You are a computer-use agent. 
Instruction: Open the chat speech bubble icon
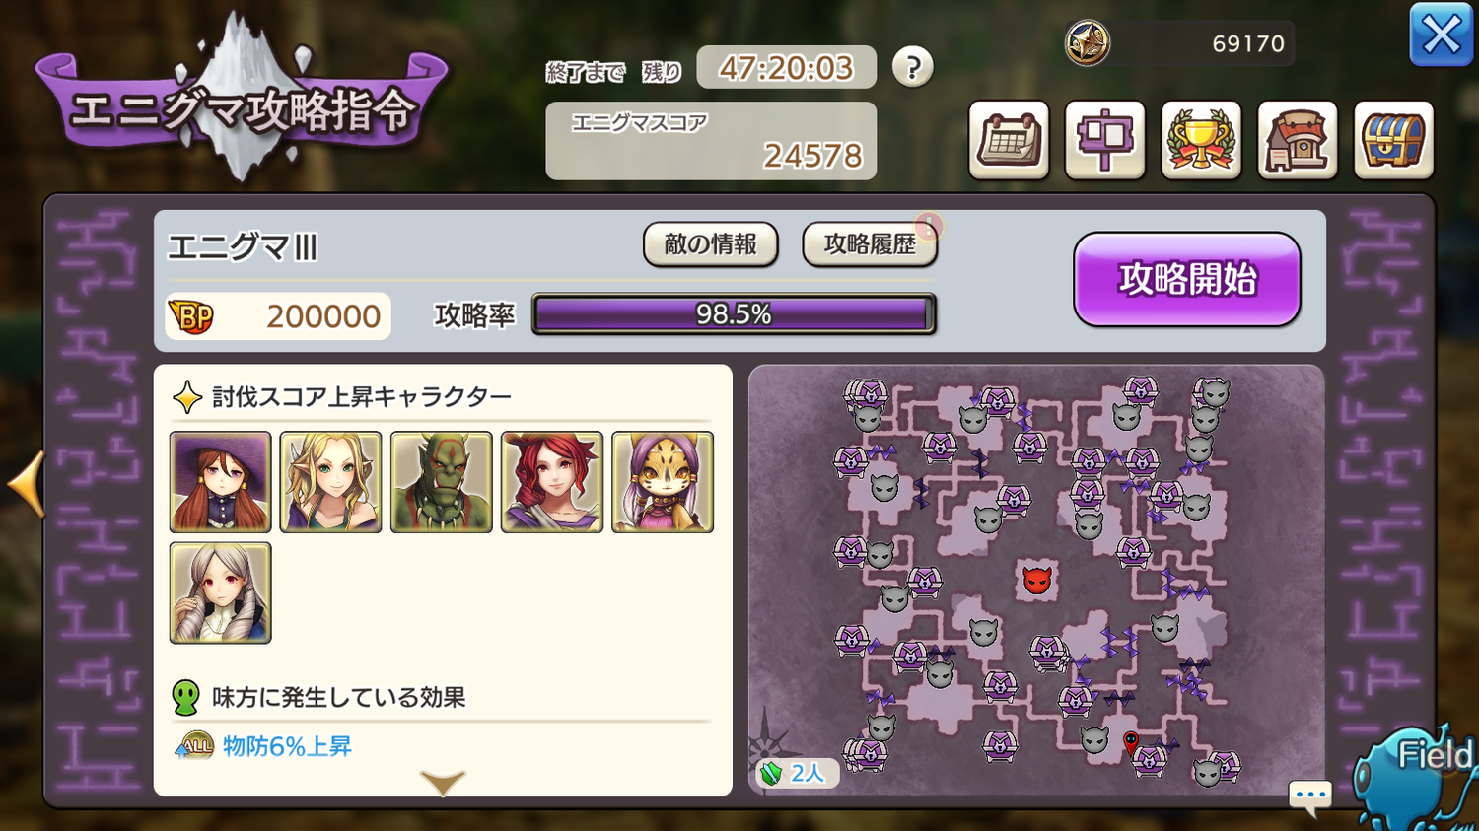tap(1310, 796)
